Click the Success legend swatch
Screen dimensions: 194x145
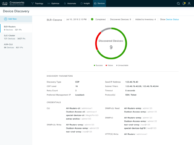(94, 65)
